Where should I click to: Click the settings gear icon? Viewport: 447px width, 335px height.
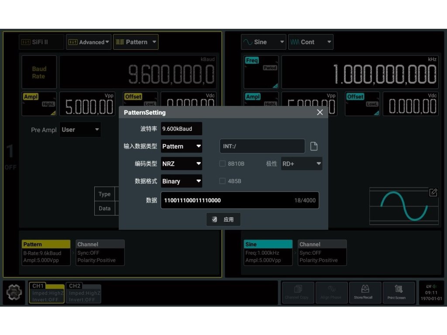click(14, 293)
